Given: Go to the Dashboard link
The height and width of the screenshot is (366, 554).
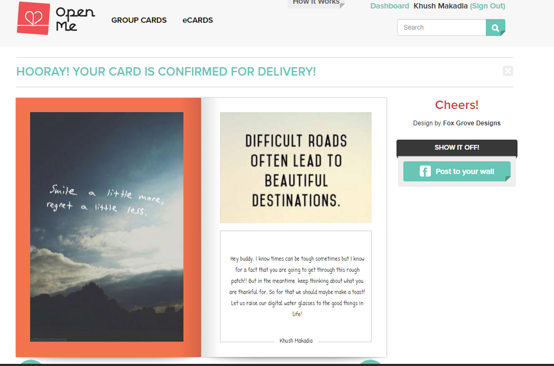Looking at the screenshot, I should point(390,6).
